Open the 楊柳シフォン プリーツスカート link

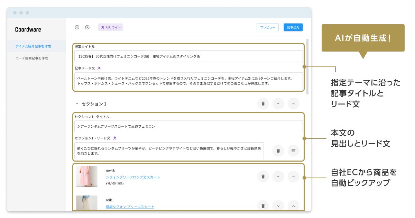pos(130,207)
